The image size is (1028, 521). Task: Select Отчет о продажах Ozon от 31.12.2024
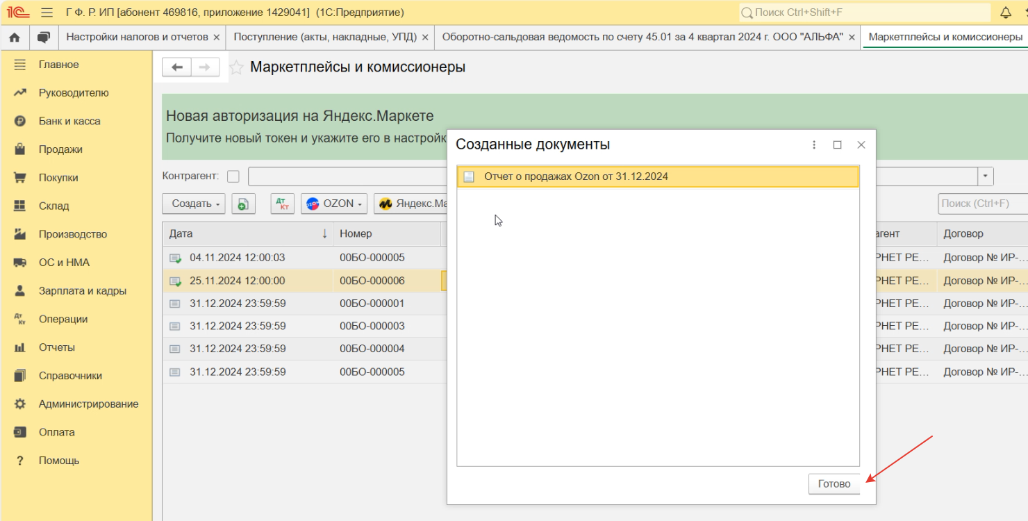coord(576,176)
